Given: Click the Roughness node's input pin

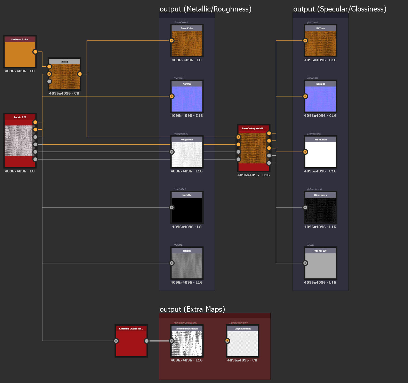Looking at the screenshot, I should pyautogui.click(x=172, y=152).
